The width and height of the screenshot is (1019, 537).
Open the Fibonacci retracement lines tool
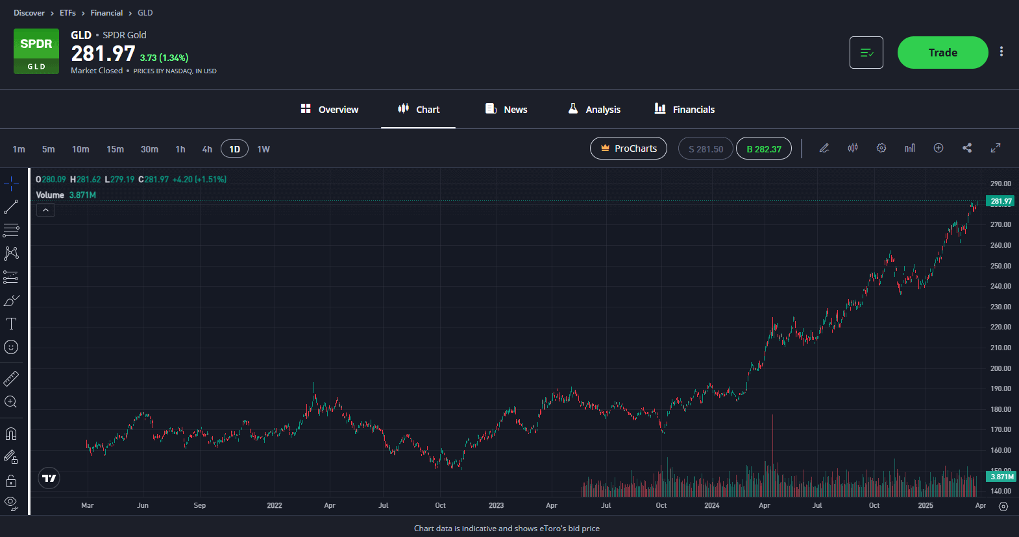coord(11,230)
